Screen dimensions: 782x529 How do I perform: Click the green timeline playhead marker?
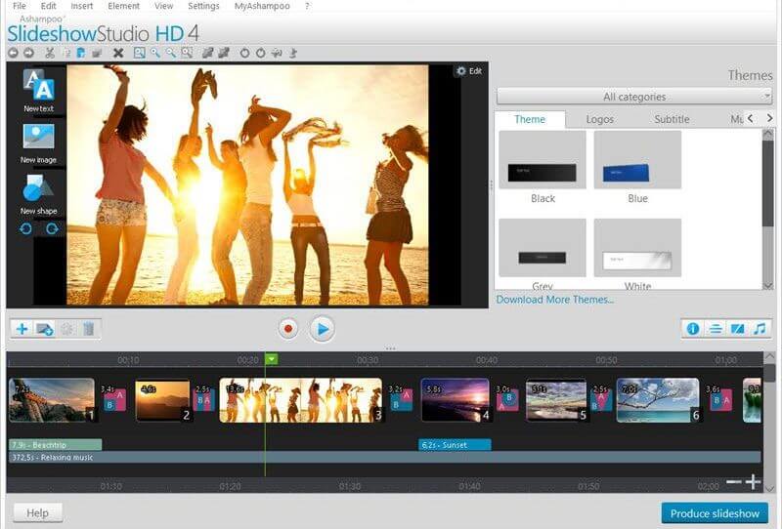(271, 359)
